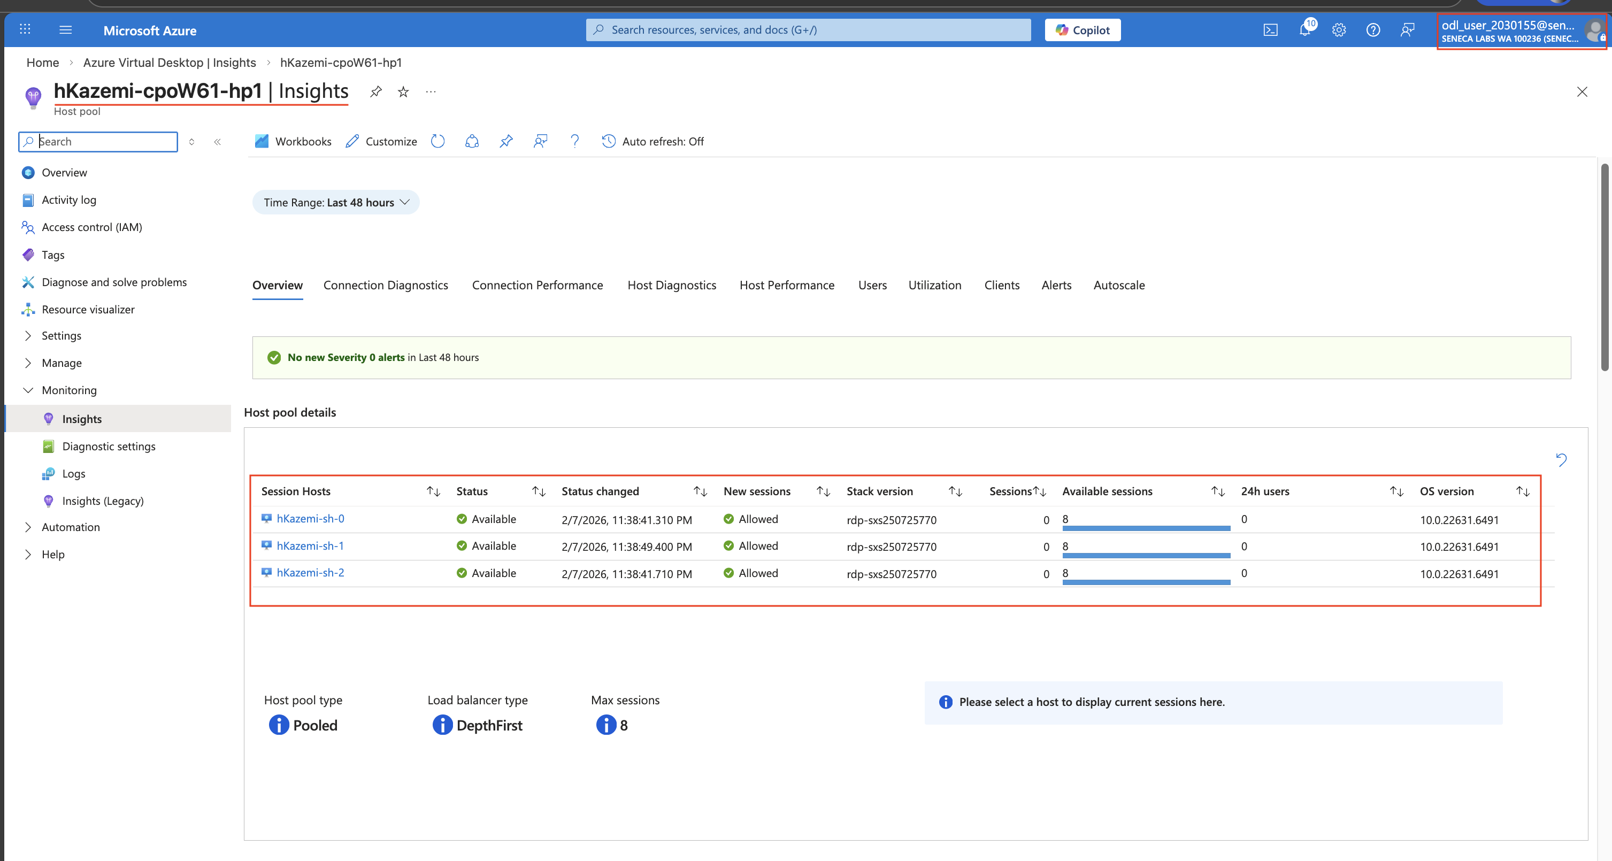Click the Customize button

pyautogui.click(x=381, y=141)
